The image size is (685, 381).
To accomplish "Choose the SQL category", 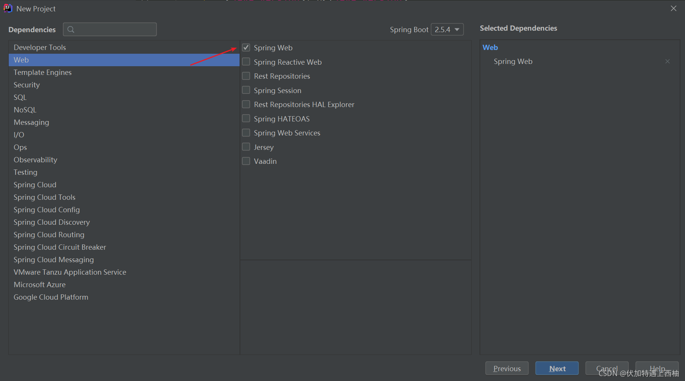I will (x=124, y=97).
